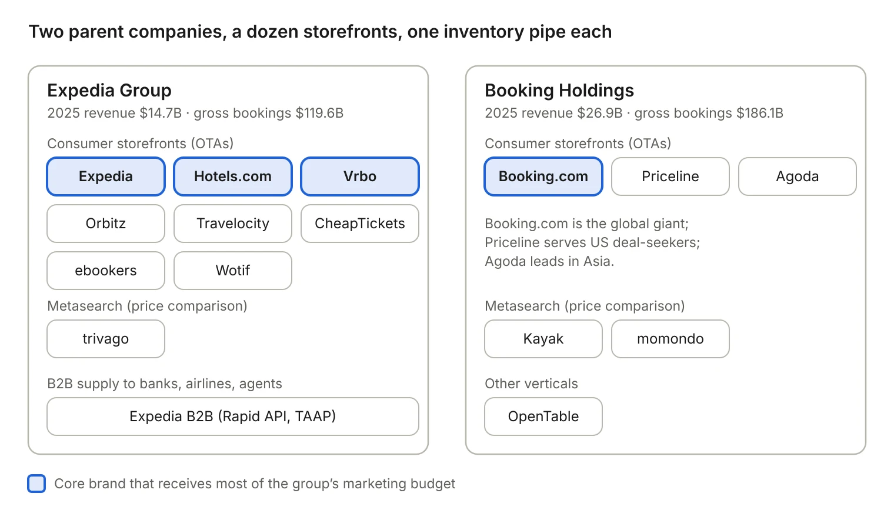The width and height of the screenshot is (894, 513).
Task: Click 'Metasearch (price comparison)' label above trivago
Action: click(x=147, y=306)
